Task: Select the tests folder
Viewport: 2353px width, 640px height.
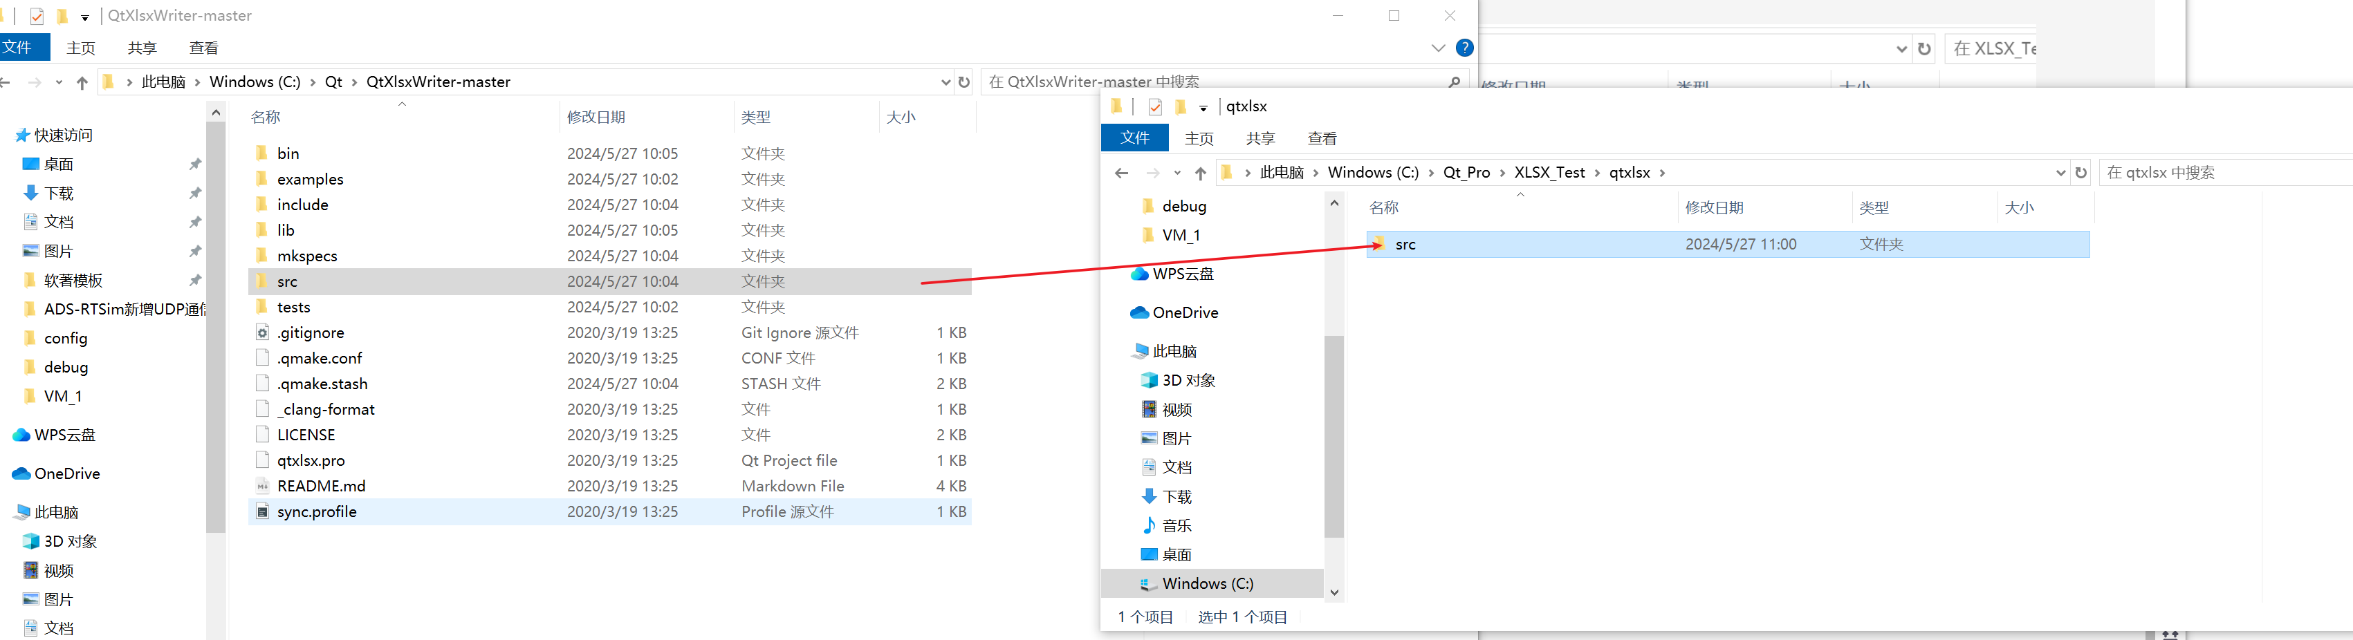Action: [x=293, y=307]
